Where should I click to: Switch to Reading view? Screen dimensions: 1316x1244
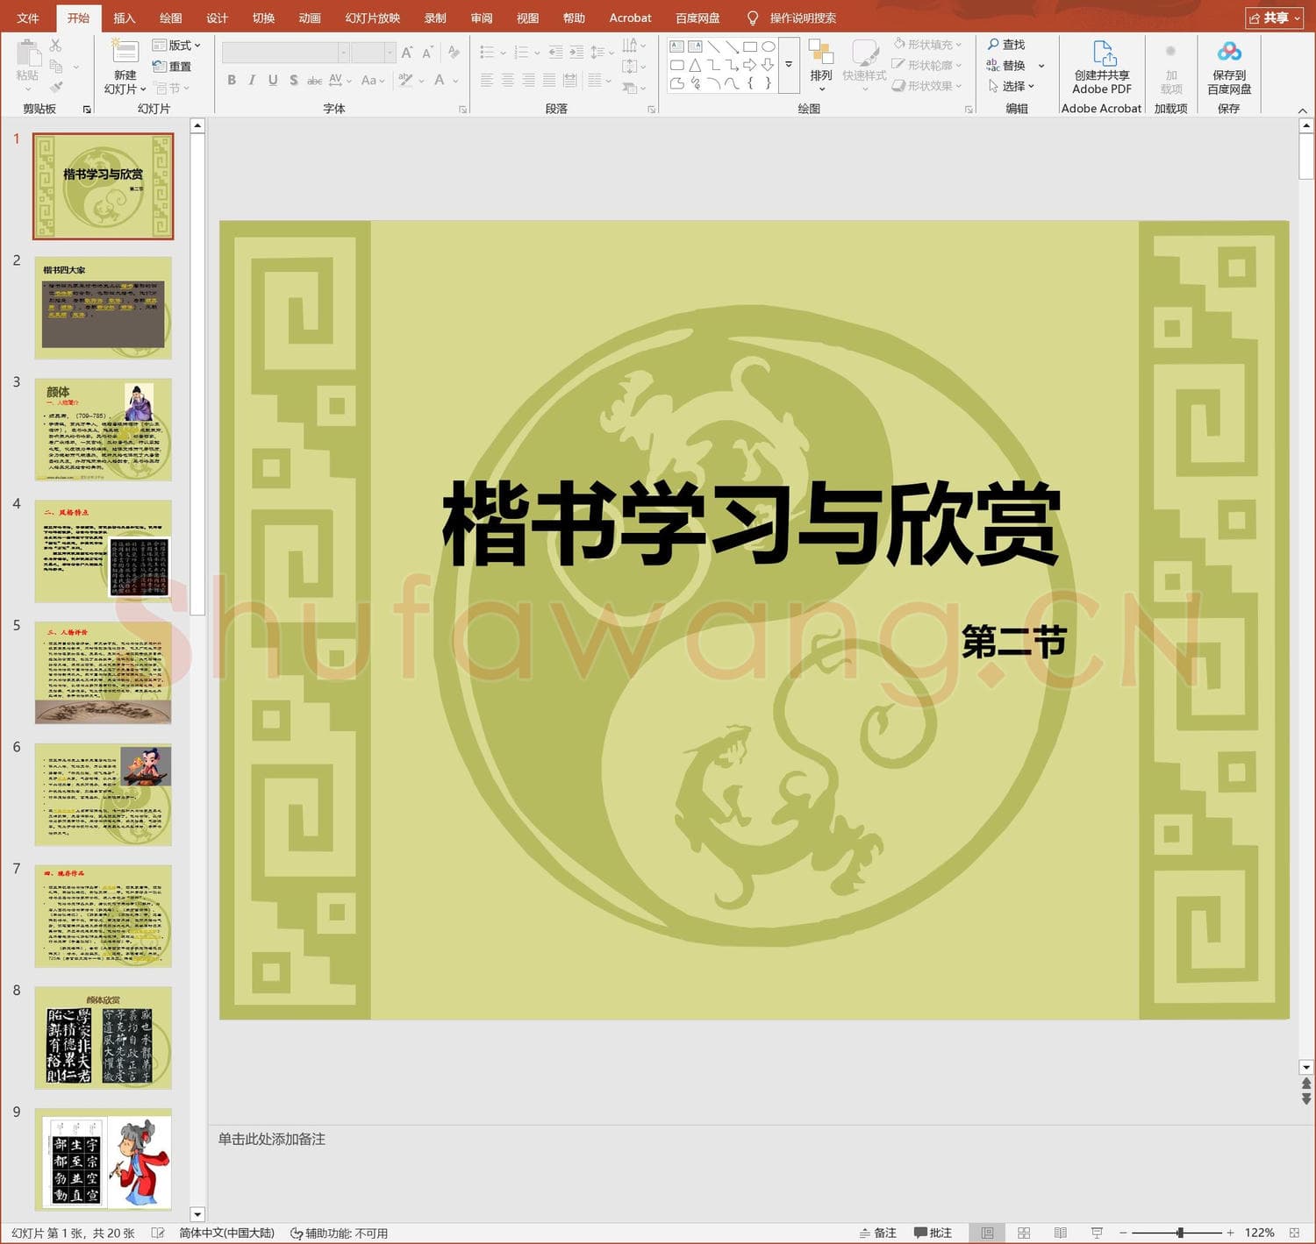click(x=1060, y=1233)
